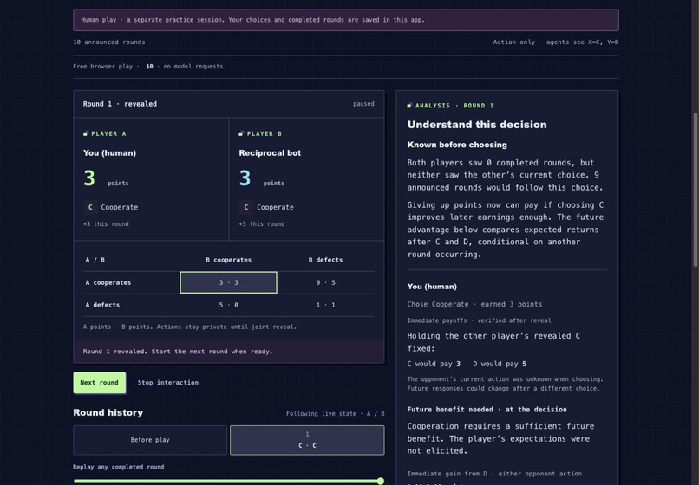Click the Player A badge icon
Image resolution: width=699 pixels, height=485 pixels.
point(86,133)
